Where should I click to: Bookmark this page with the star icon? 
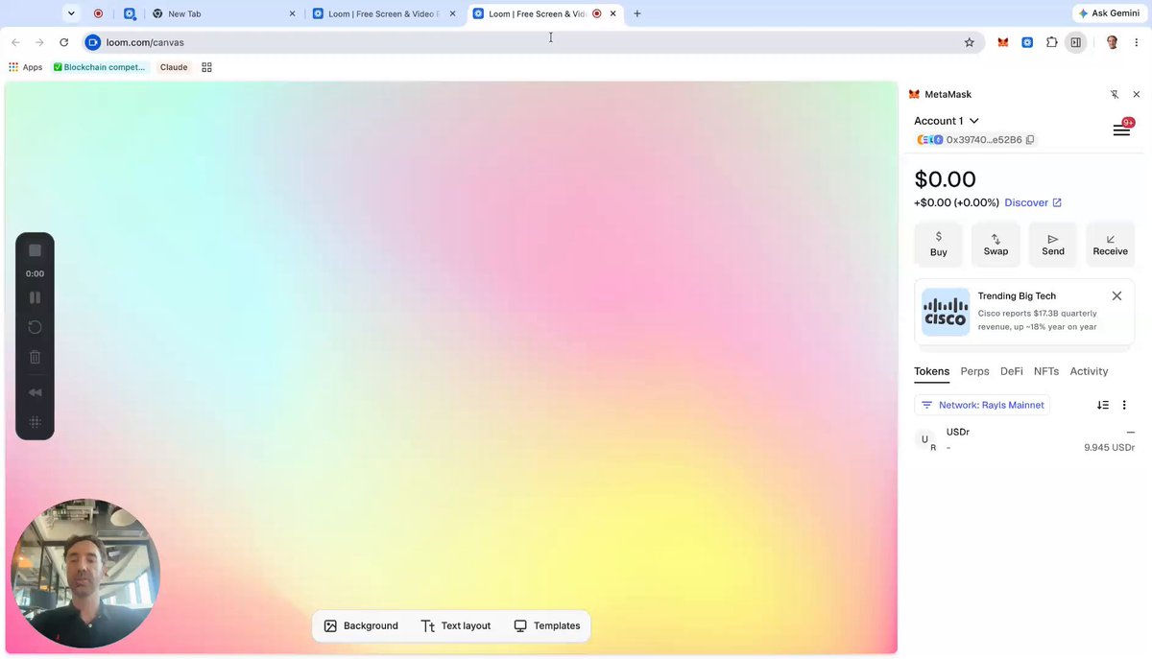(970, 42)
